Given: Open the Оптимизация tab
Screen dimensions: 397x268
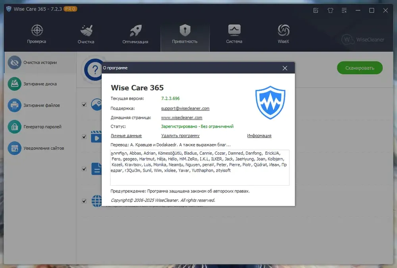Looking at the screenshot, I should click(135, 34).
